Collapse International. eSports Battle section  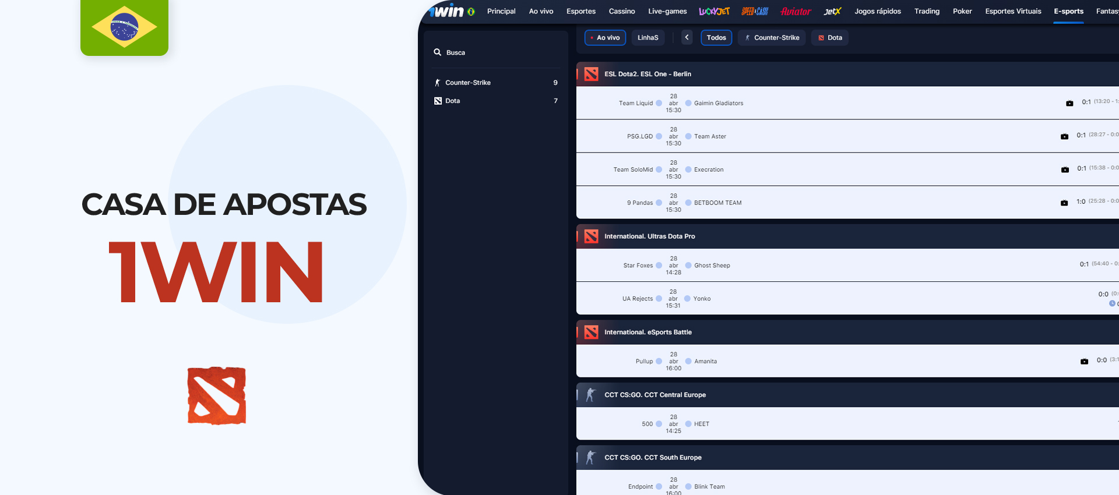click(847, 332)
